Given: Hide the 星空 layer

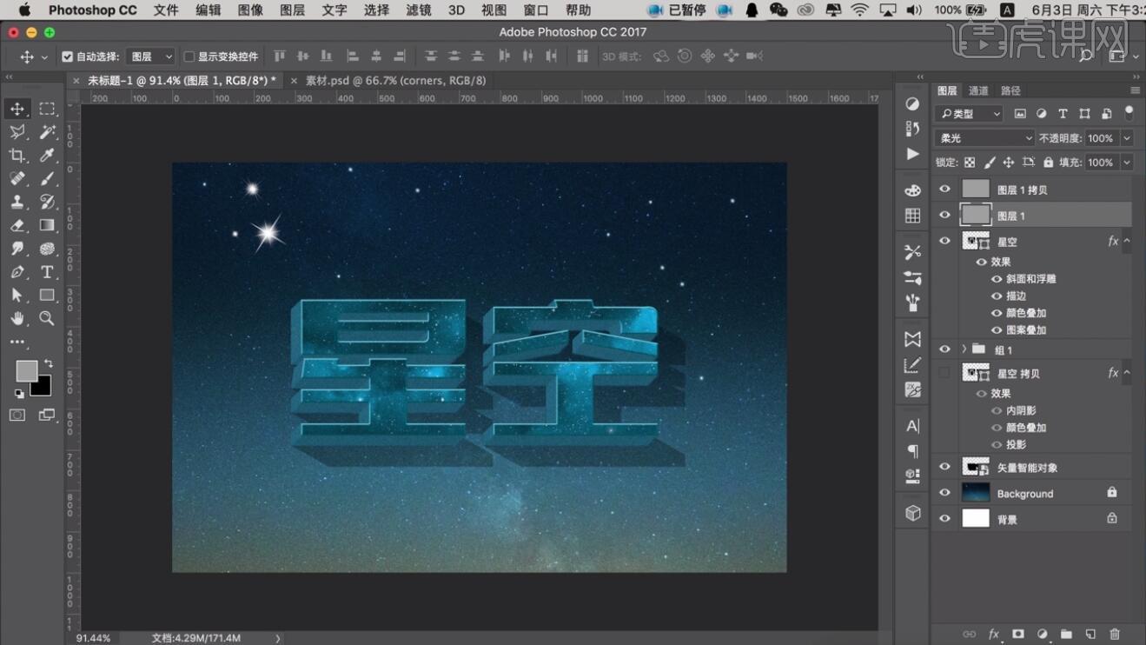Looking at the screenshot, I should (944, 241).
